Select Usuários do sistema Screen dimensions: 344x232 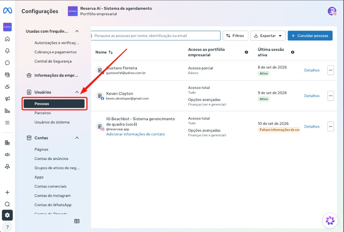tap(52, 122)
